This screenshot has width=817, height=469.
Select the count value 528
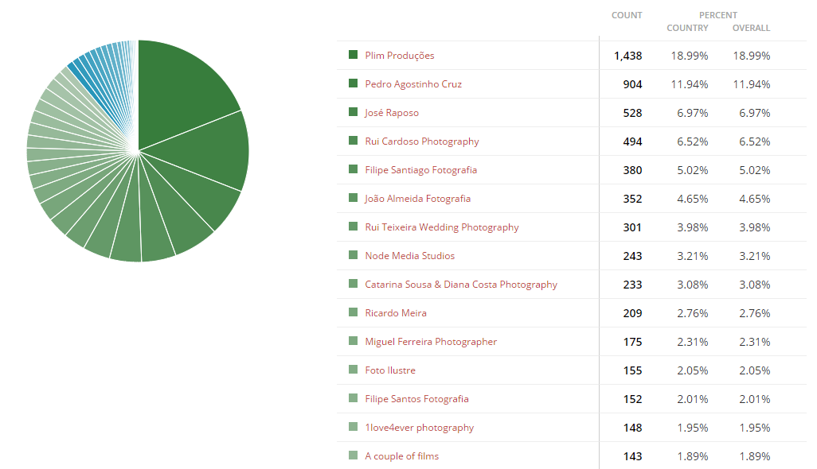coord(632,114)
